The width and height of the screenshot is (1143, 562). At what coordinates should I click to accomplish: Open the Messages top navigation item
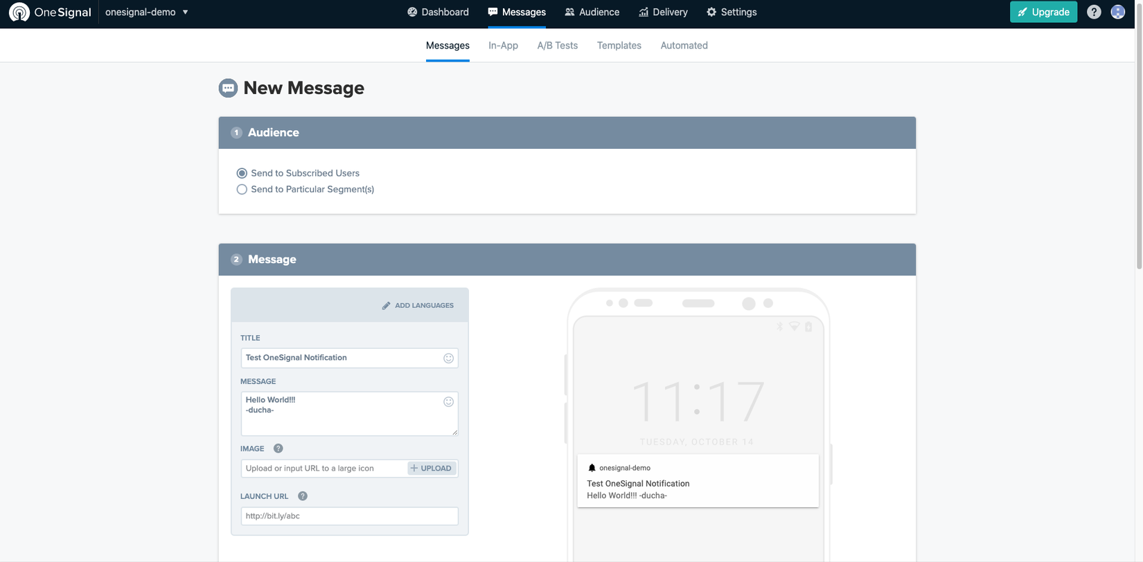[517, 12]
